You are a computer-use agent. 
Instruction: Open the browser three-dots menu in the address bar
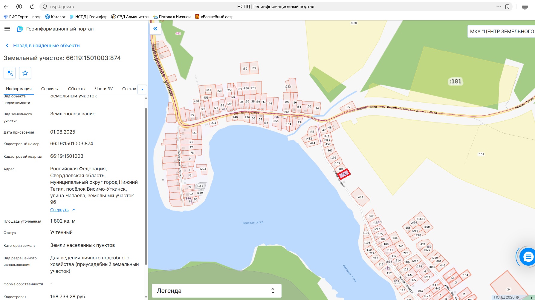pos(499,7)
